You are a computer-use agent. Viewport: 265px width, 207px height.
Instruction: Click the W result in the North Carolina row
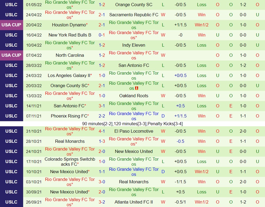click(163, 55)
